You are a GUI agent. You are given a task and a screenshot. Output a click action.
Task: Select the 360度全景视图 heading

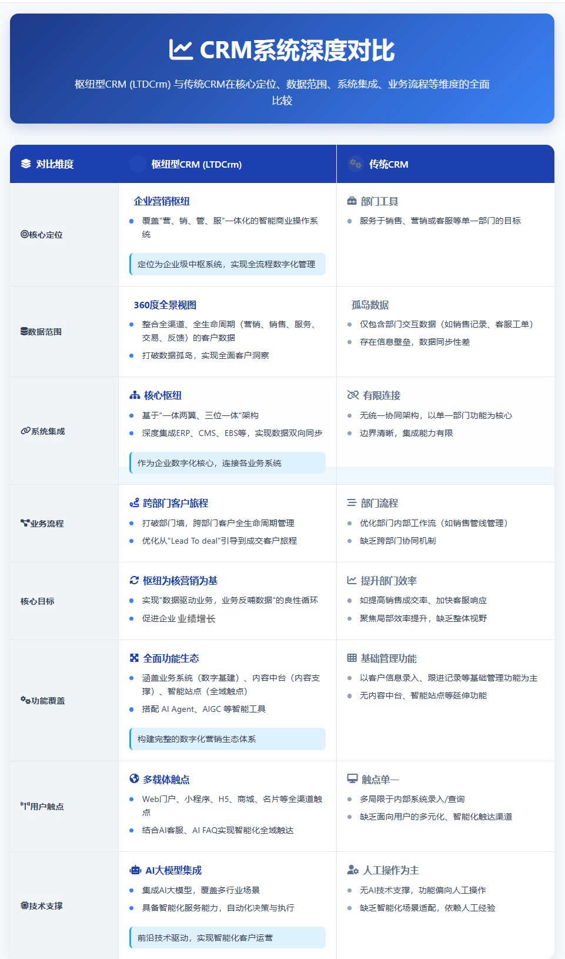(x=165, y=305)
